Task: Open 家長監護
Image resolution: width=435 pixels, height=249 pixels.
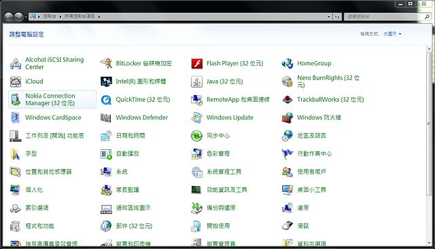Action: (x=127, y=190)
